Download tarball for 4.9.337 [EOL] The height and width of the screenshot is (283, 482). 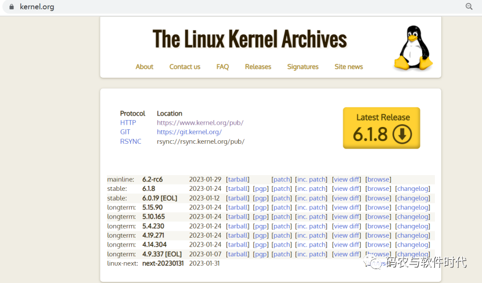(x=238, y=254)
